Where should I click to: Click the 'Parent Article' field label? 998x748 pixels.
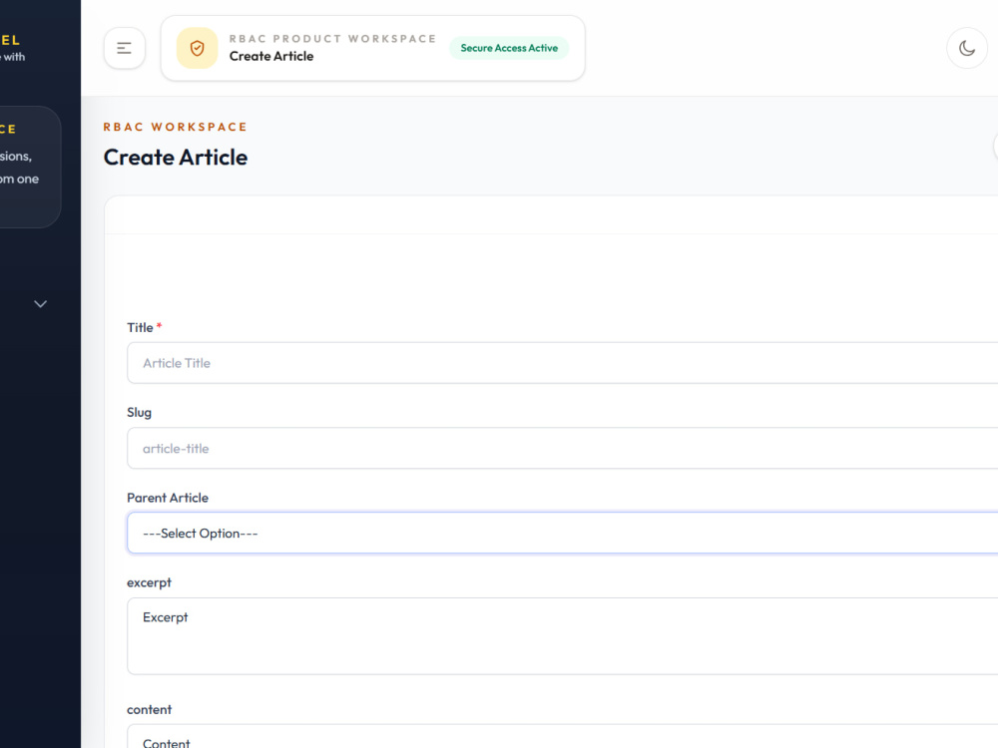tap(168, 498)
